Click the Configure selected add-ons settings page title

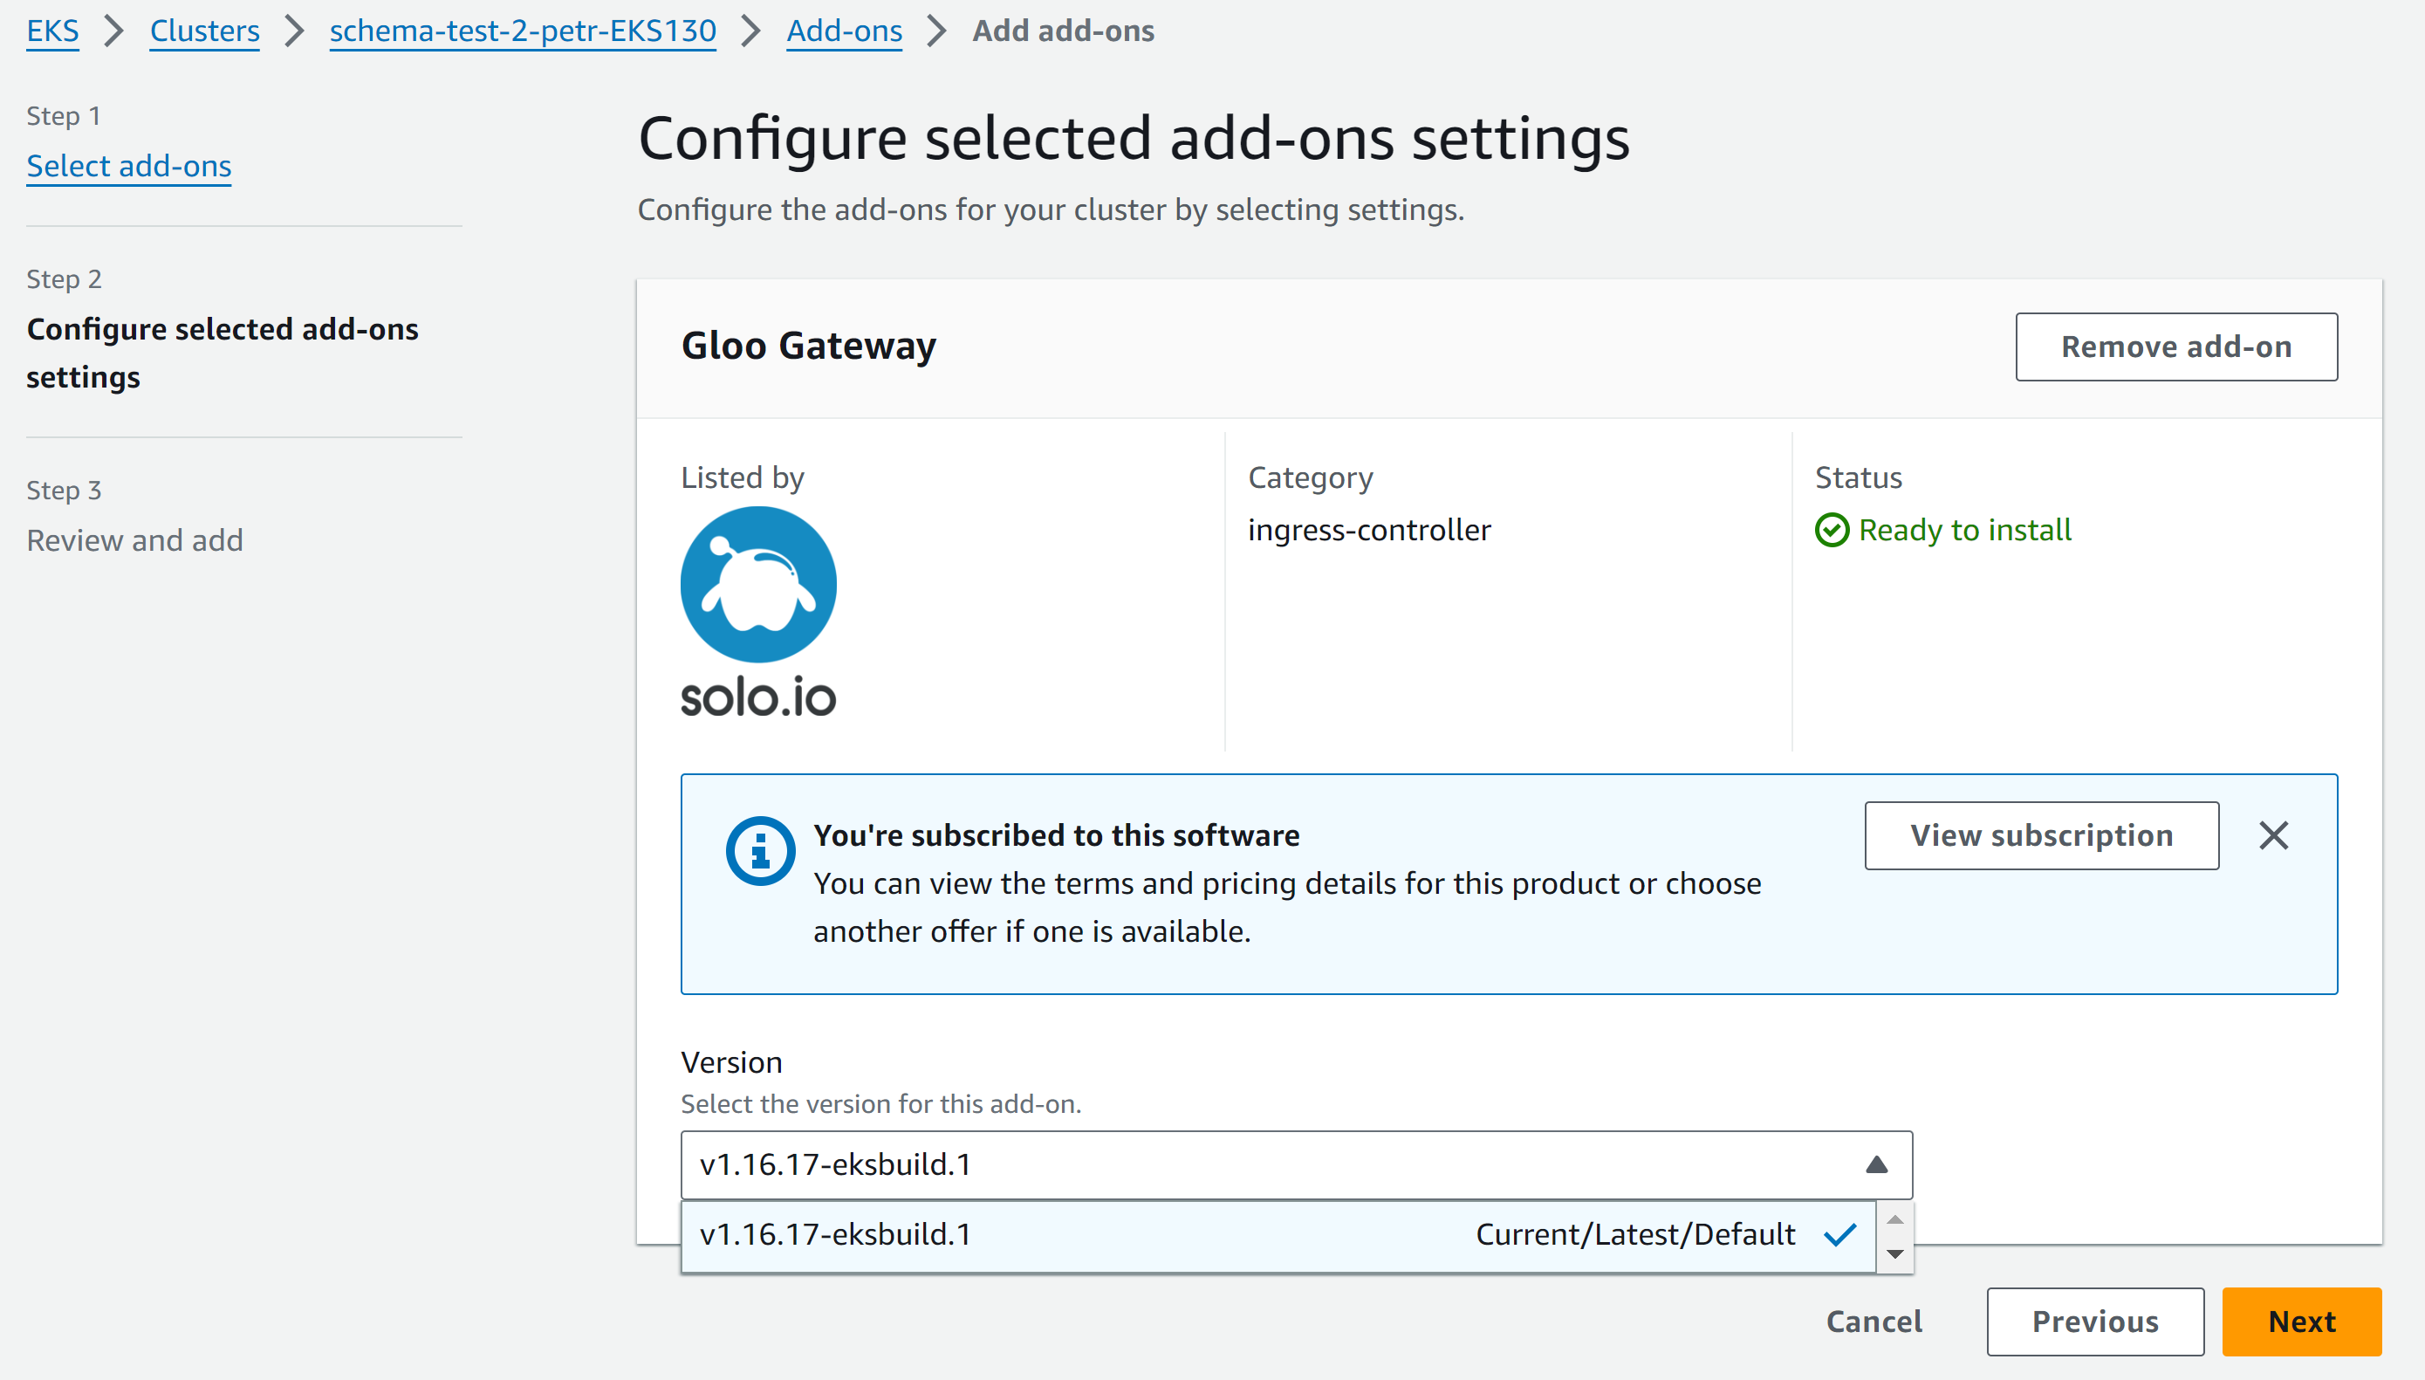1134,139
